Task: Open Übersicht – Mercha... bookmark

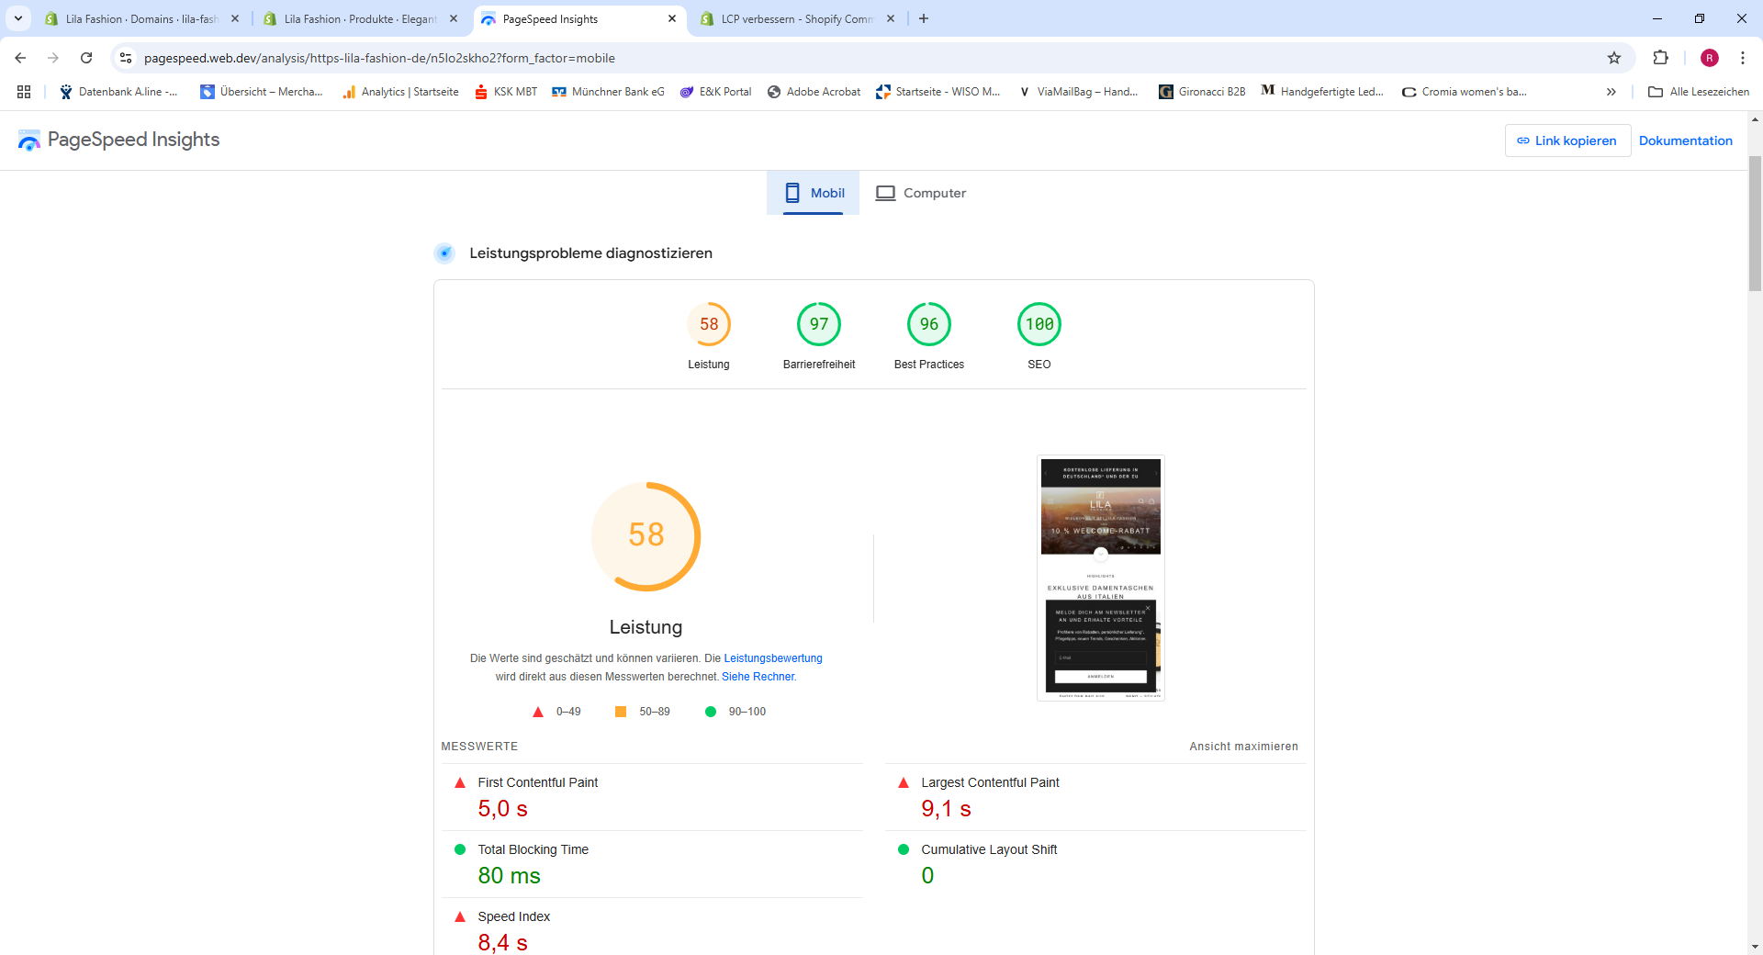Action: pyautogui.click(x=262, y=92)
